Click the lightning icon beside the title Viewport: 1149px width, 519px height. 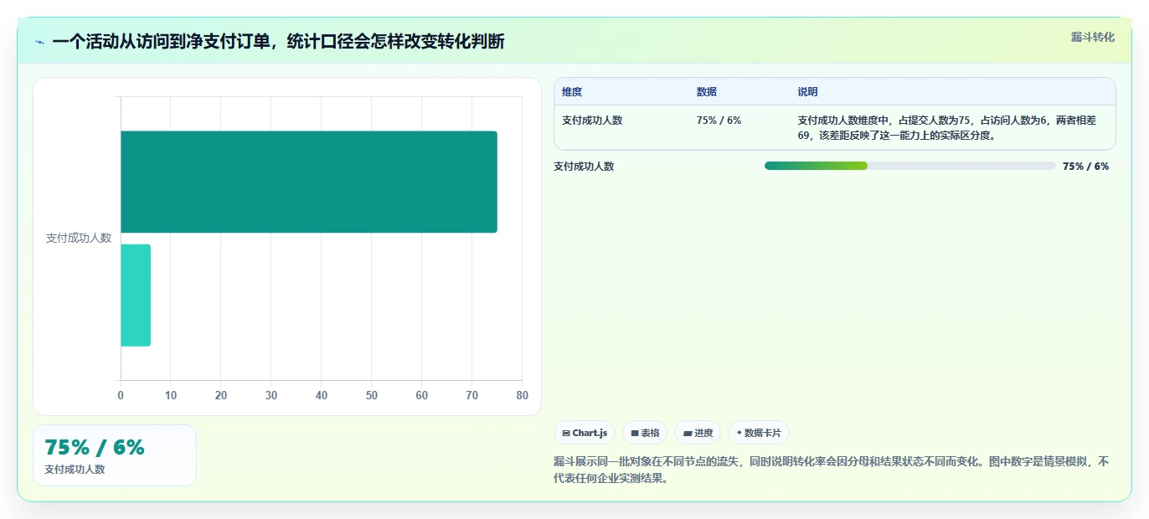[39, 42]
